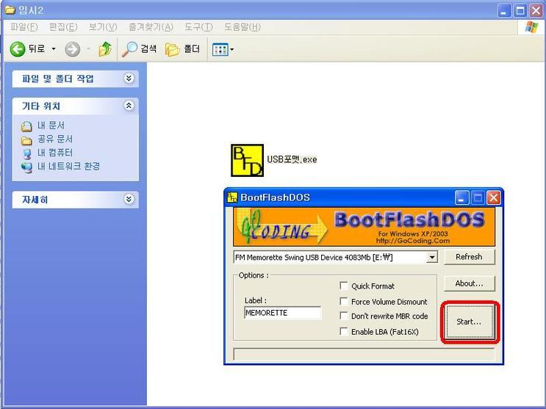Image resolution: width=546 pixels, height=409 pixels.
Task: Go up one folder level
Action: click(105, 49)
